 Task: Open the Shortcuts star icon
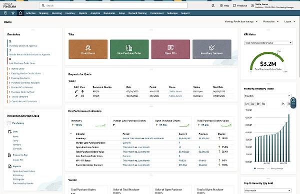click(x=13, y=13)
